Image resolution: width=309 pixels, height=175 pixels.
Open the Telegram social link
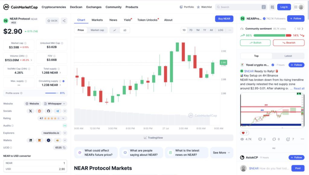57,111
